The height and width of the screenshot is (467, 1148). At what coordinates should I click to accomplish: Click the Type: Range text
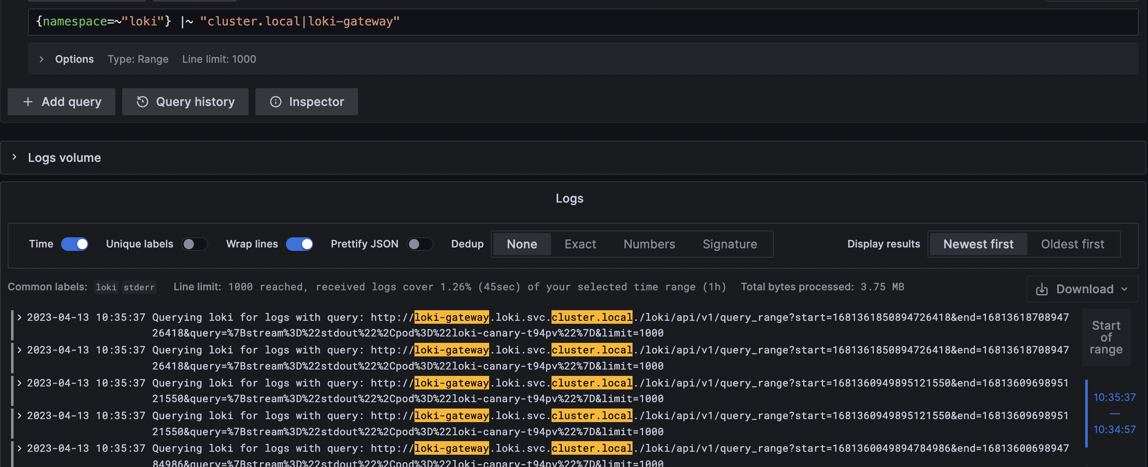point(138,59)
